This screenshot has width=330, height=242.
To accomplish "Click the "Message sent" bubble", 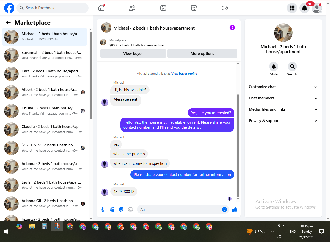I will (126, 100).
